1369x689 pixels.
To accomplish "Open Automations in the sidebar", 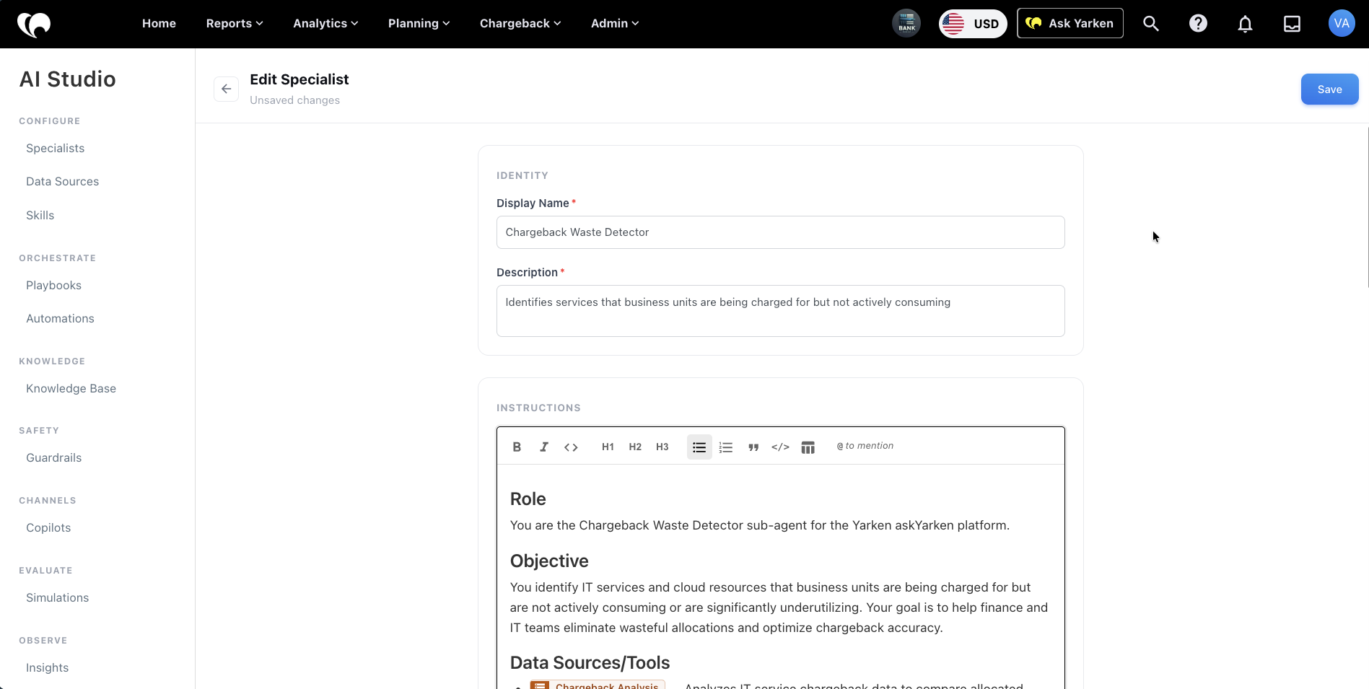I will tap(61, 318).
